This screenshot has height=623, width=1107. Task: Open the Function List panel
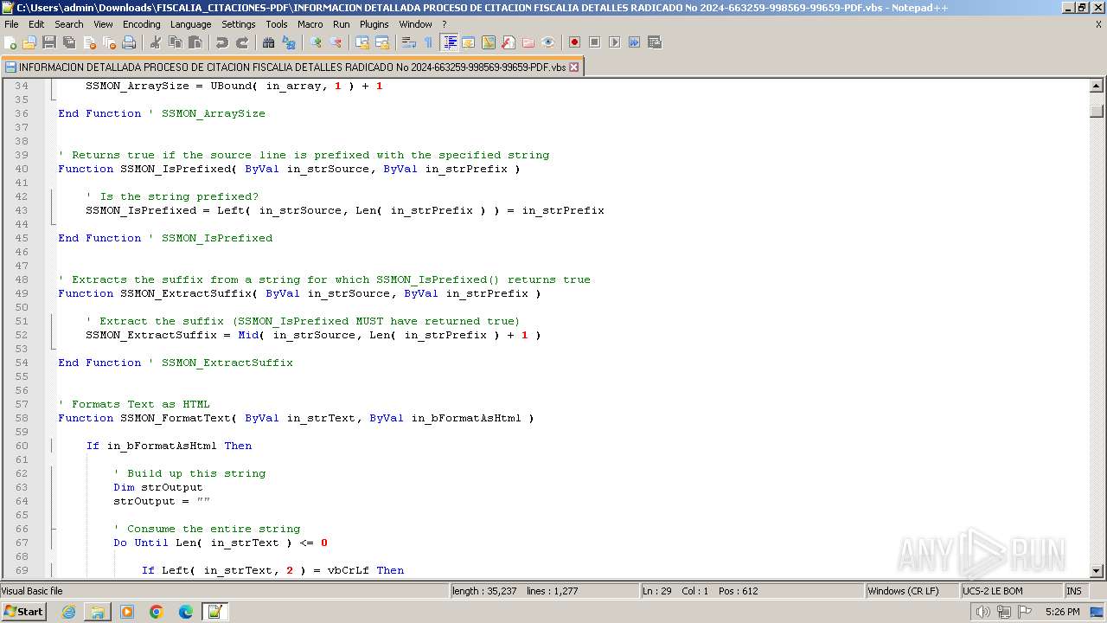(x=509, y=42)
